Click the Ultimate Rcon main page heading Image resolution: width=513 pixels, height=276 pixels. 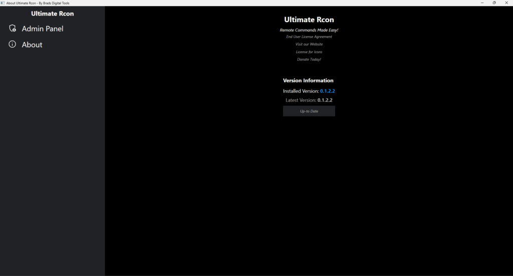(x=309, y=20)
